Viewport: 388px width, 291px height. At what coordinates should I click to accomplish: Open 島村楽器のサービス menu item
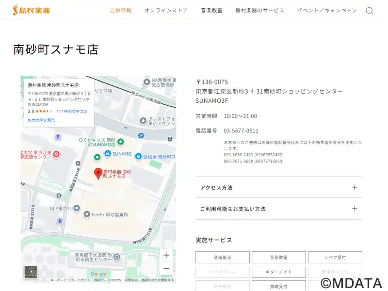click(x=260, y=10)
